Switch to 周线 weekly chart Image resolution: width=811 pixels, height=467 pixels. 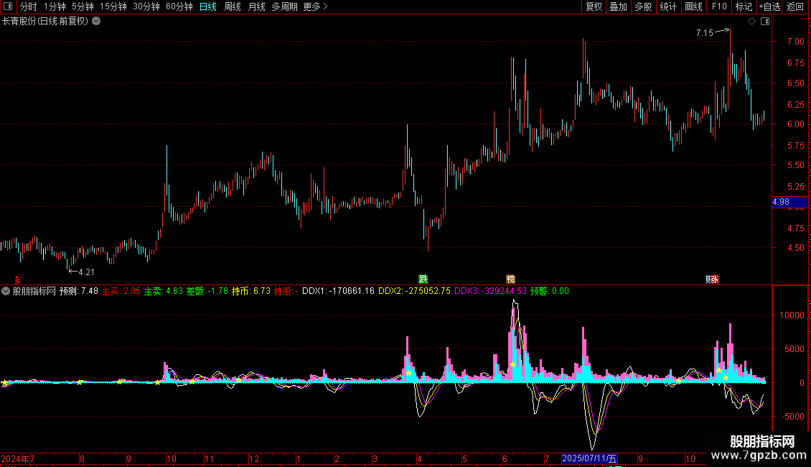coord(233,6)
